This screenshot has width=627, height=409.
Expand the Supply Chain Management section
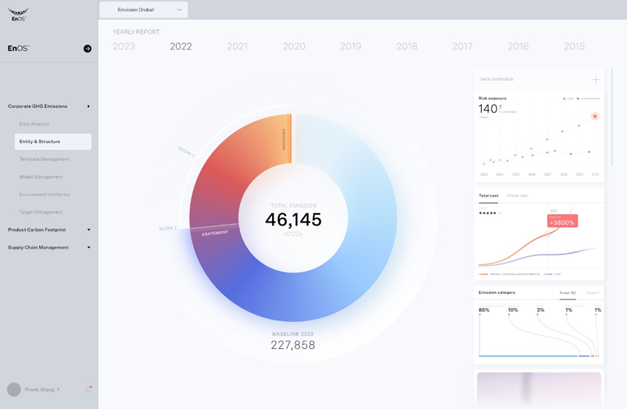tap(89, 247)
